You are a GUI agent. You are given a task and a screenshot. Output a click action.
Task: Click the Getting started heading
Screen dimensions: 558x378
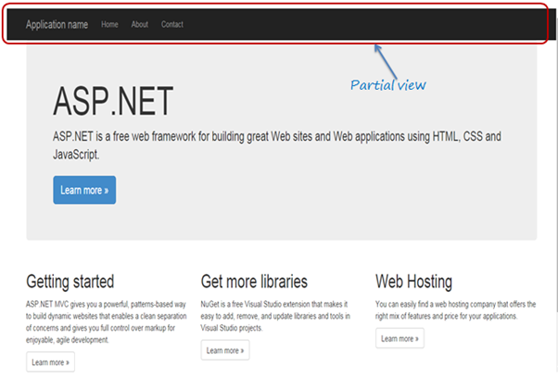click(x=70, y=281)
